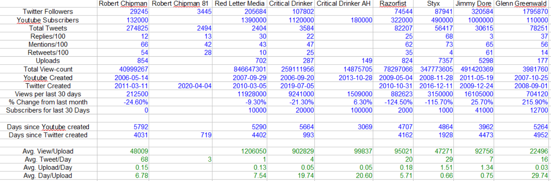This screenshot has width=551, height=181.
Task: Click the cell with 274825 tweets
Action: 123,28
